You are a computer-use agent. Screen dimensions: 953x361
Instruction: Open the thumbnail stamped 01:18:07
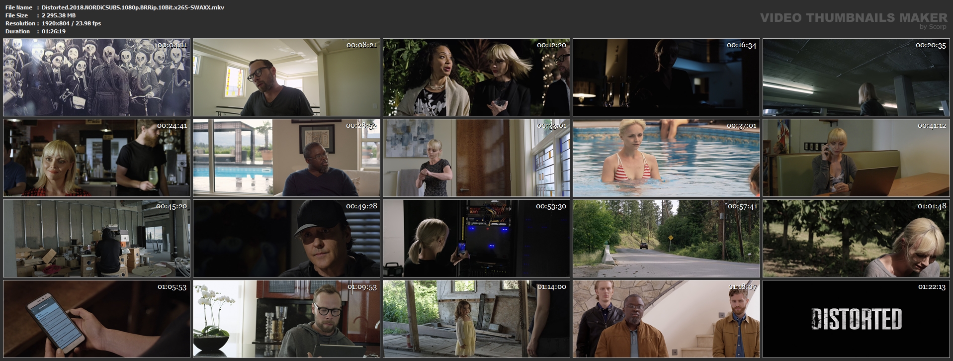pos(666,319)
